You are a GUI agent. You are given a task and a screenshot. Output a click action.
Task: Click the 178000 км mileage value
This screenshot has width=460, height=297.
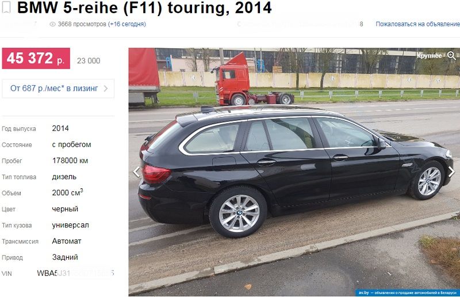[x=70, y=161]
